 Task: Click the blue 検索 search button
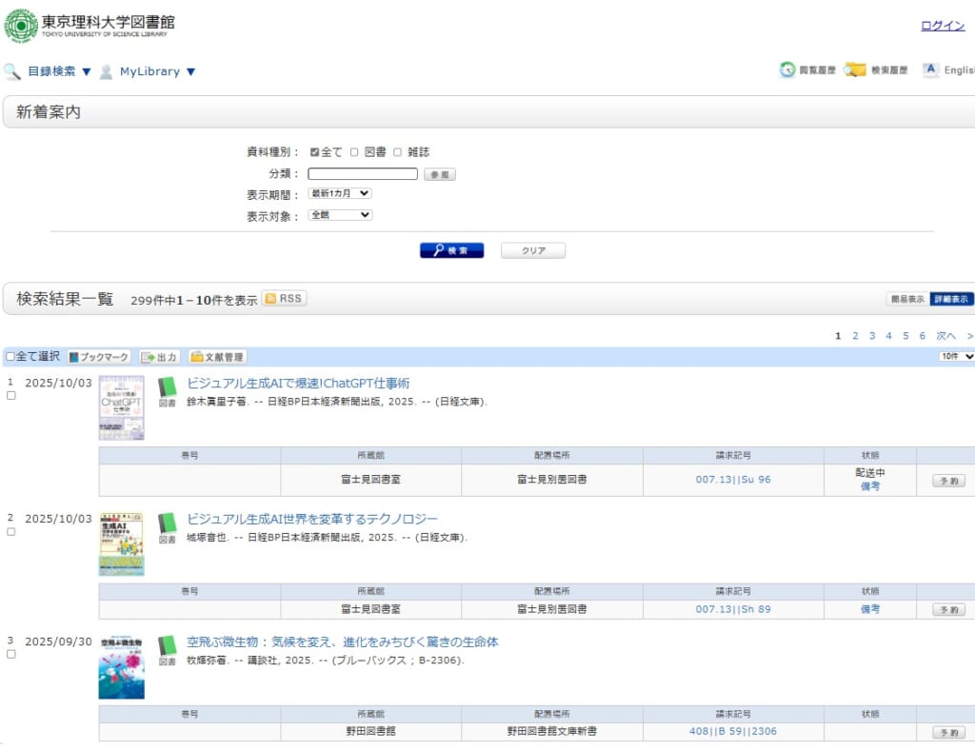pos(451,250)
